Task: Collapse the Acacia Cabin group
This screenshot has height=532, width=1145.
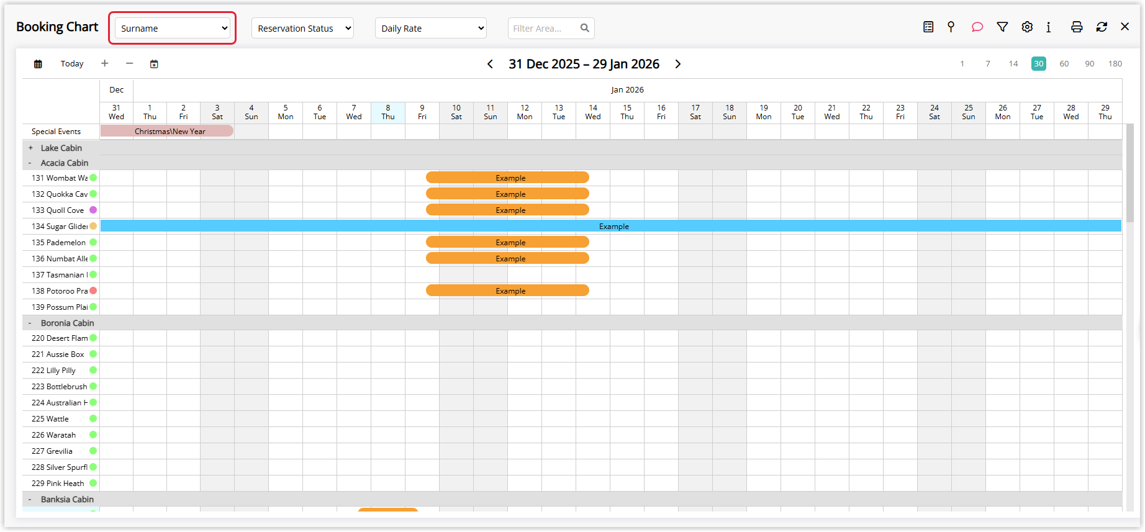Action: coord(30,163)
